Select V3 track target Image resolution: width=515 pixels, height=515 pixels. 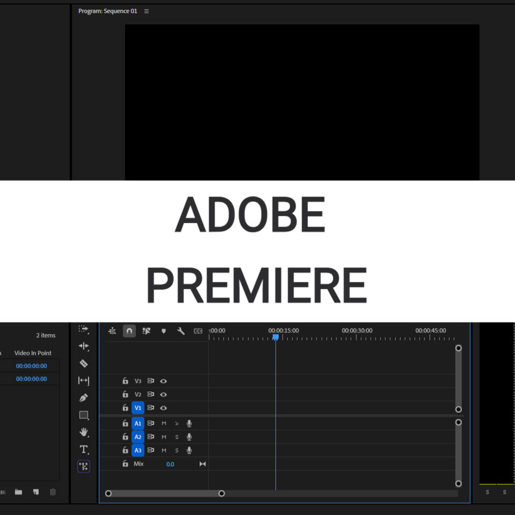point(138,381)
